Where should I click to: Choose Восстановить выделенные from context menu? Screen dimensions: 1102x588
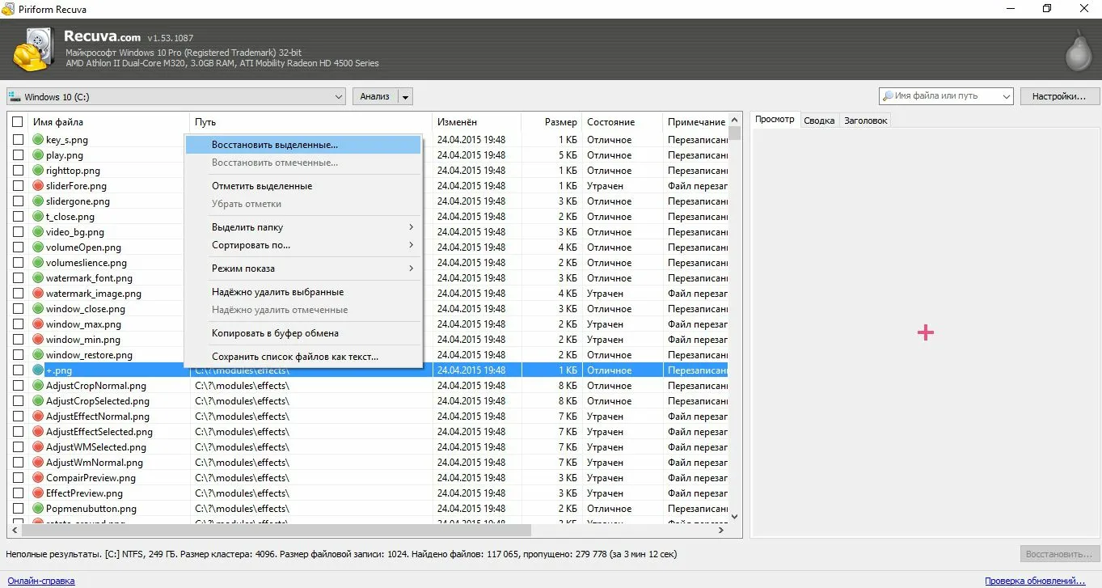pos(275,145)
